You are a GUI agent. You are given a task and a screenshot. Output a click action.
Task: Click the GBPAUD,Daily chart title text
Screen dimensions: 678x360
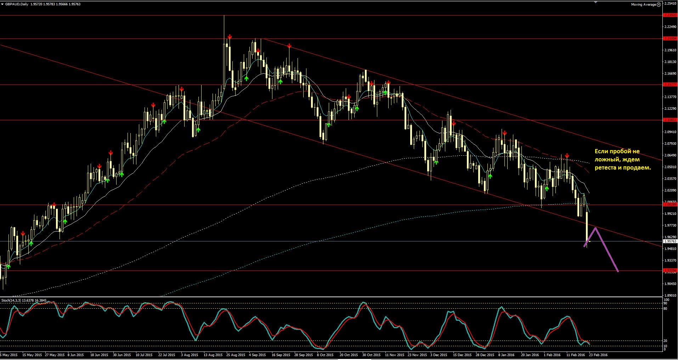pyautogui.click(x=17, y=4)
